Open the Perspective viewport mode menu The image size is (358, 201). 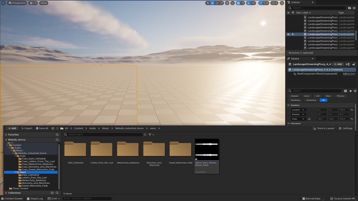[x=17, y=3]
